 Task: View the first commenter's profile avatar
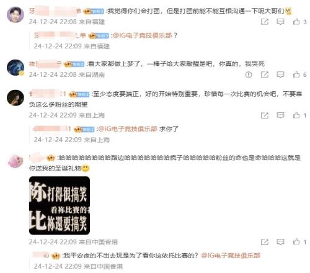pos(15,14)
